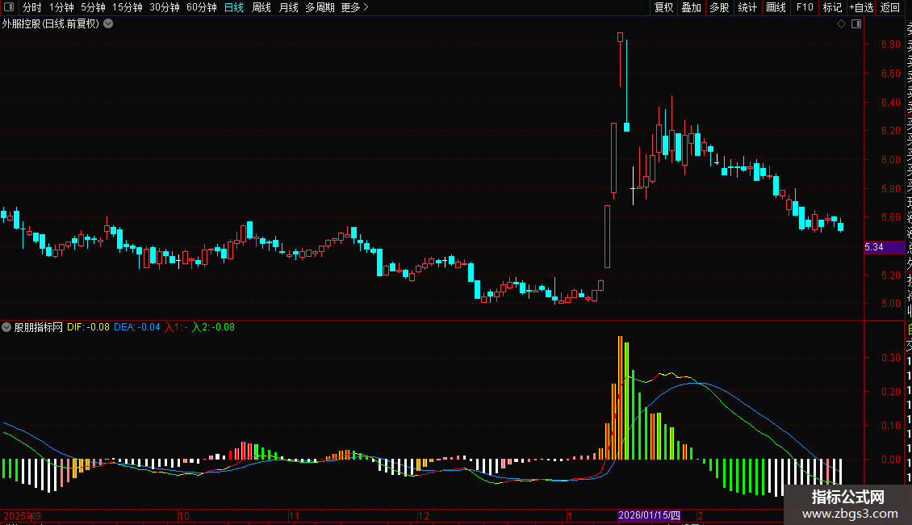Open 多周期 multi-period view
912x525 pixels.
click(x=320, y=7)
